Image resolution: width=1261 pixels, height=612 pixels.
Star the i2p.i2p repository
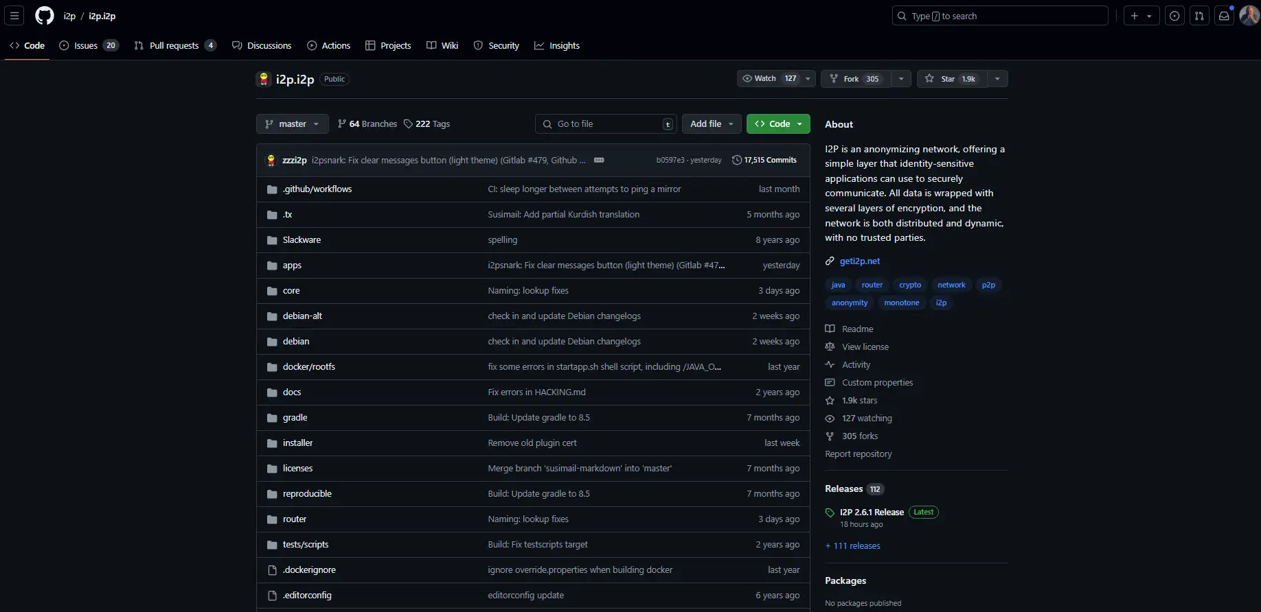coord(951,79)
